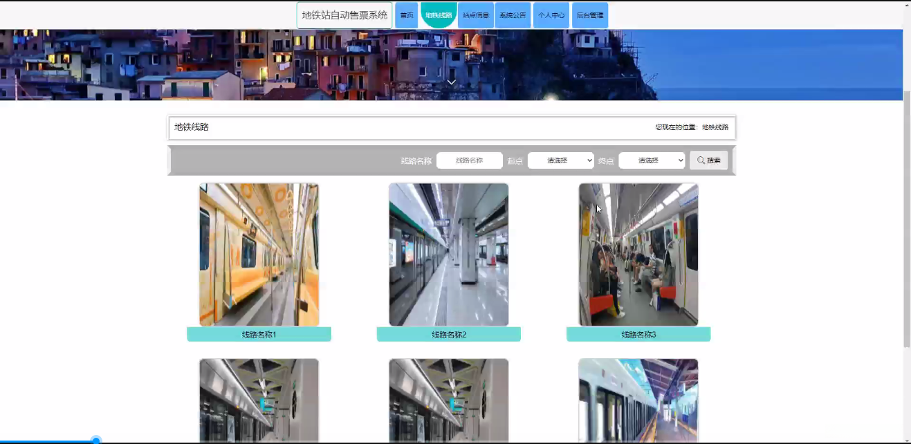Click the 地铁站自动售票系统 site title
This screenshot has height=444, width=911.
click(344, 15)
